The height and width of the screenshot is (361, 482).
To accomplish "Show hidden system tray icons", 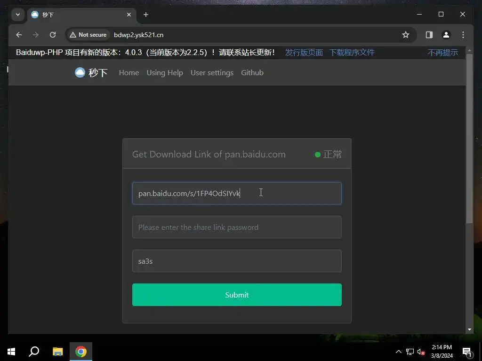I will [398, 352].
